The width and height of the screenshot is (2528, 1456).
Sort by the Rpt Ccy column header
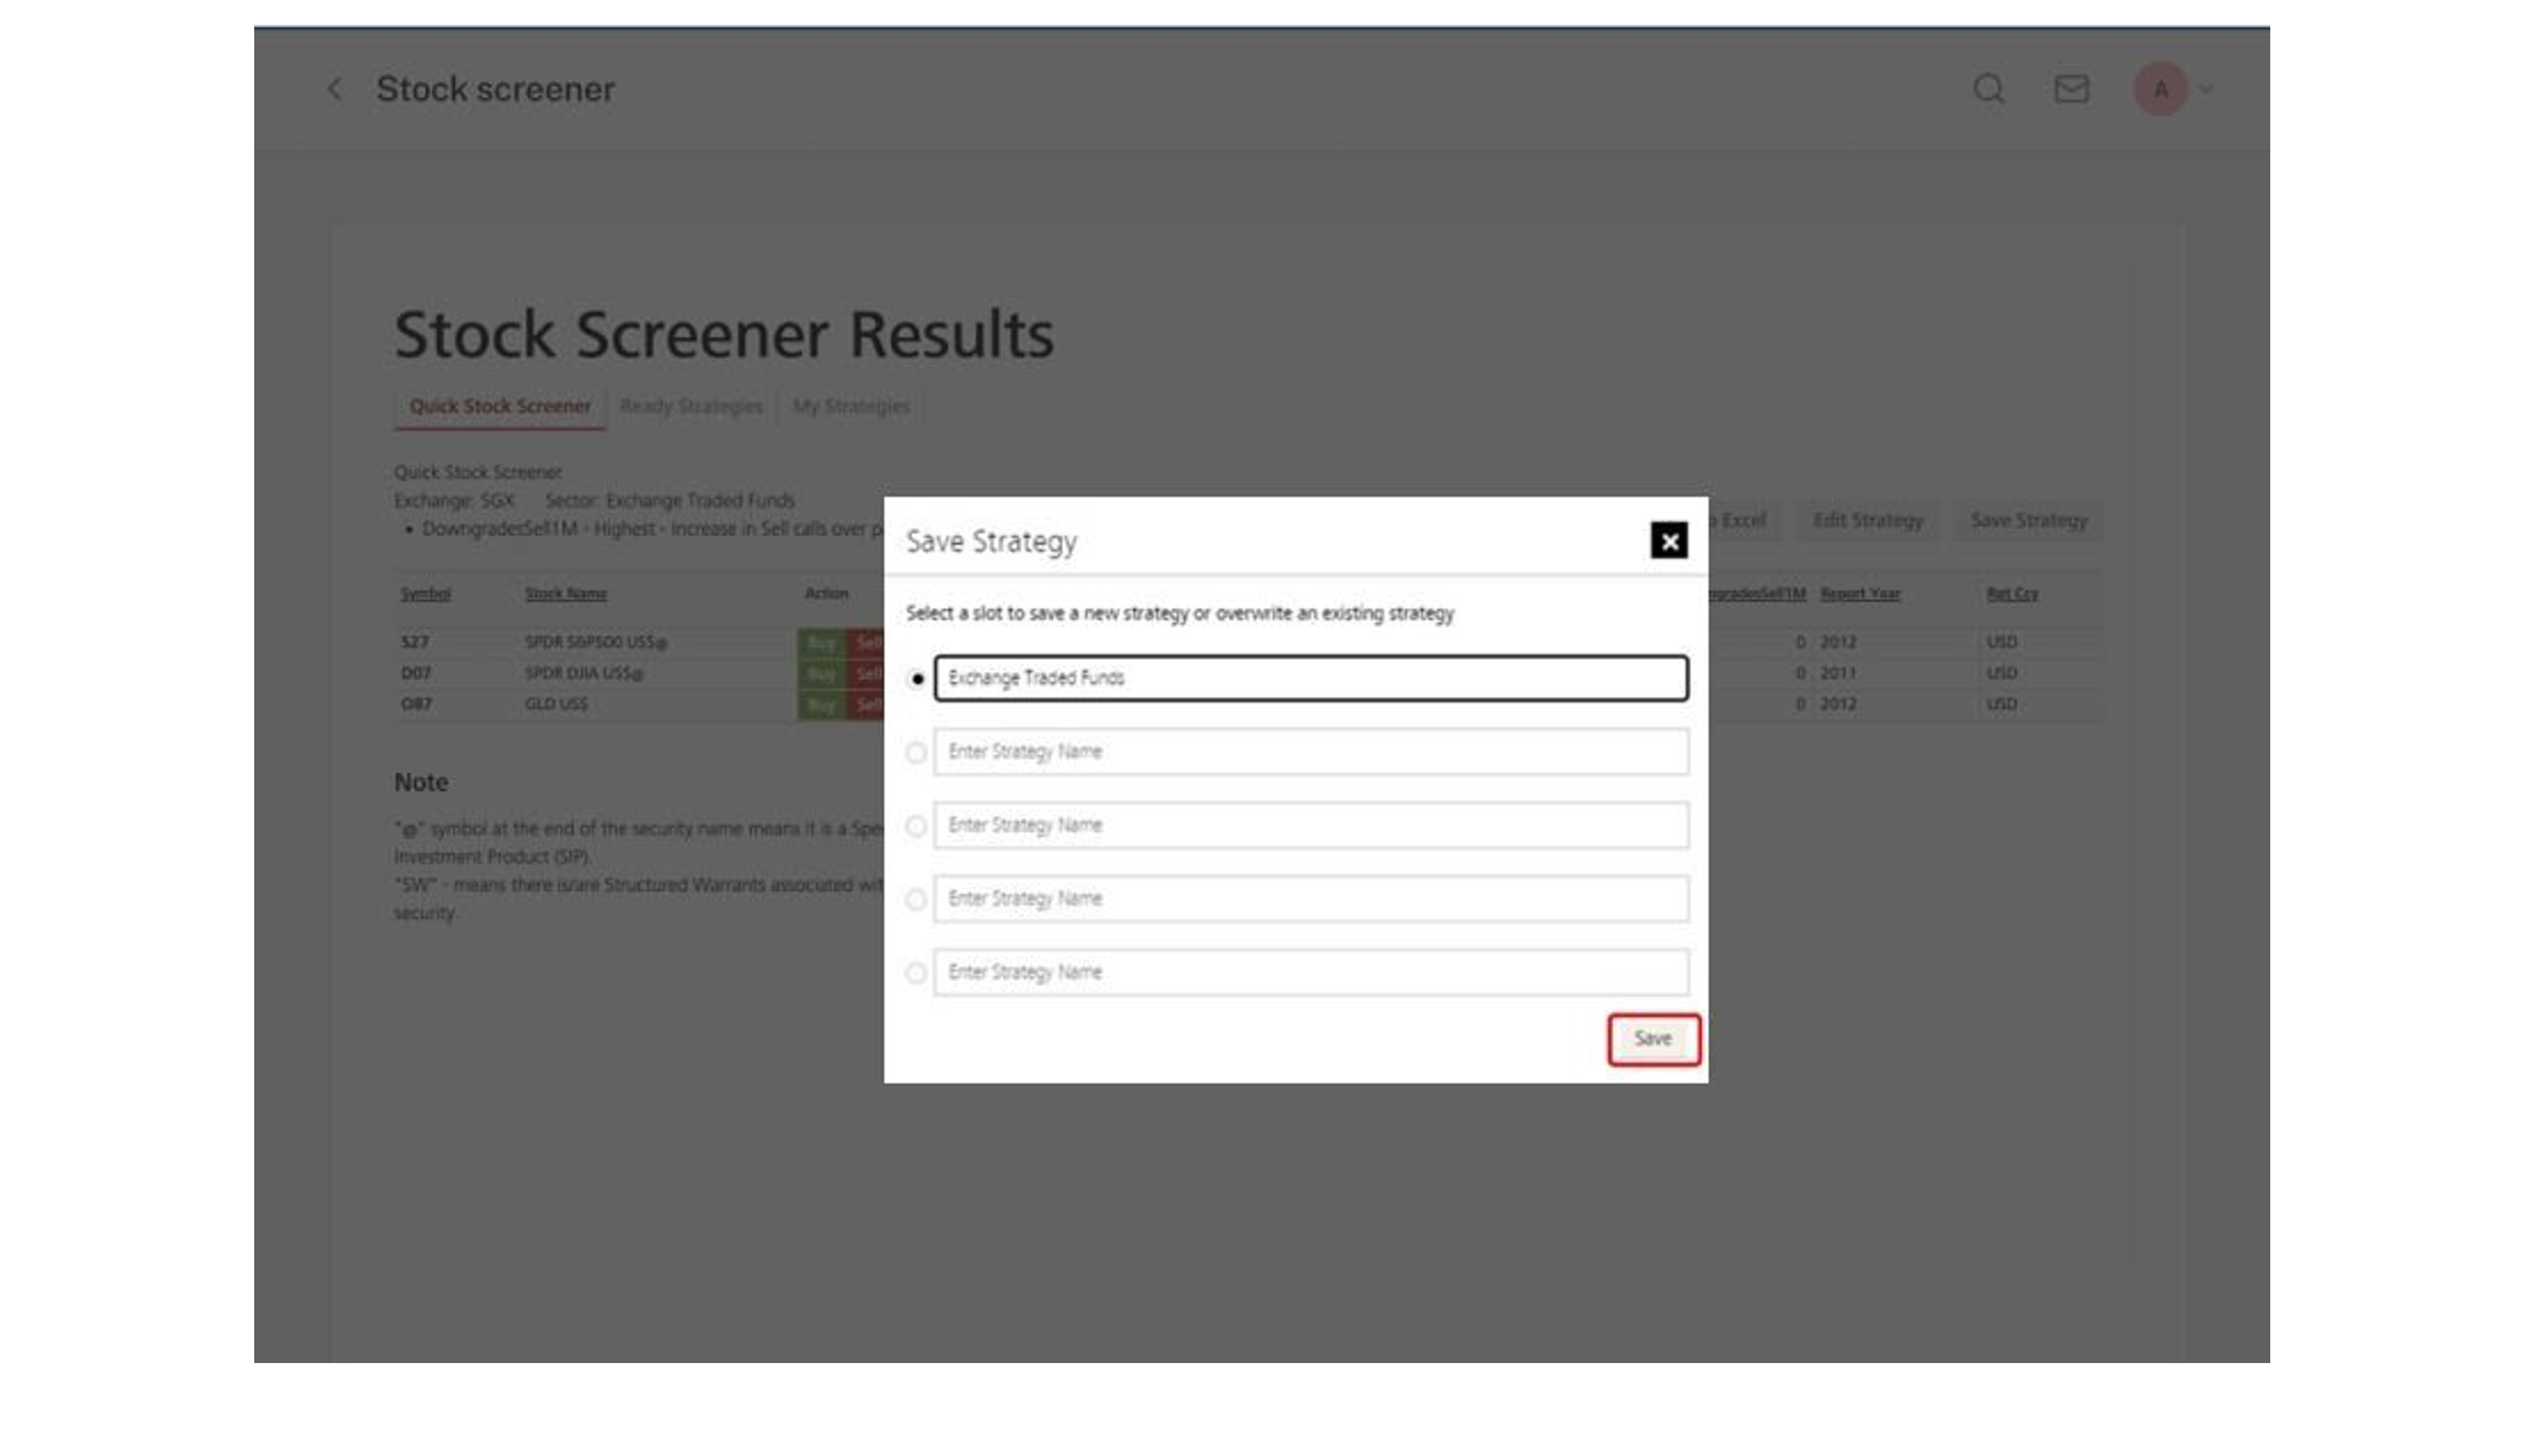click(x=2012, y=594)
